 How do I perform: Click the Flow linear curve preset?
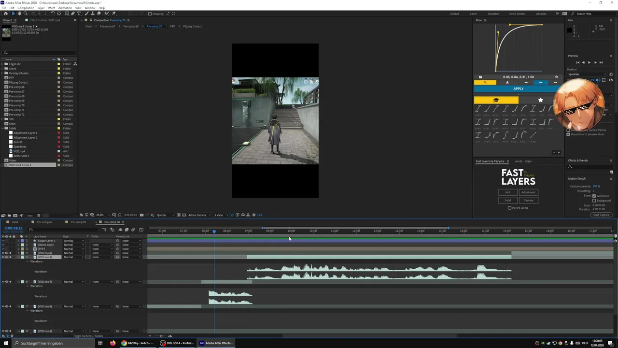534,136
